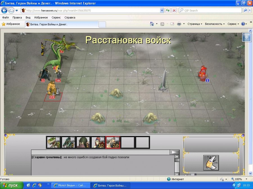Click the Read mail icon
This screenshot has height=189, width=253.
[x=172, y=24]
